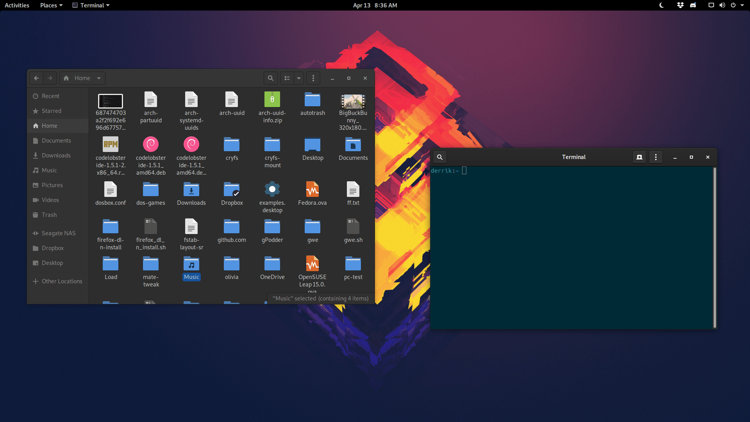Image resolution: width=750 pixels, height=422 pixels.
Task: Select the Fedora.ova file icon
Action: click(312, 190)
